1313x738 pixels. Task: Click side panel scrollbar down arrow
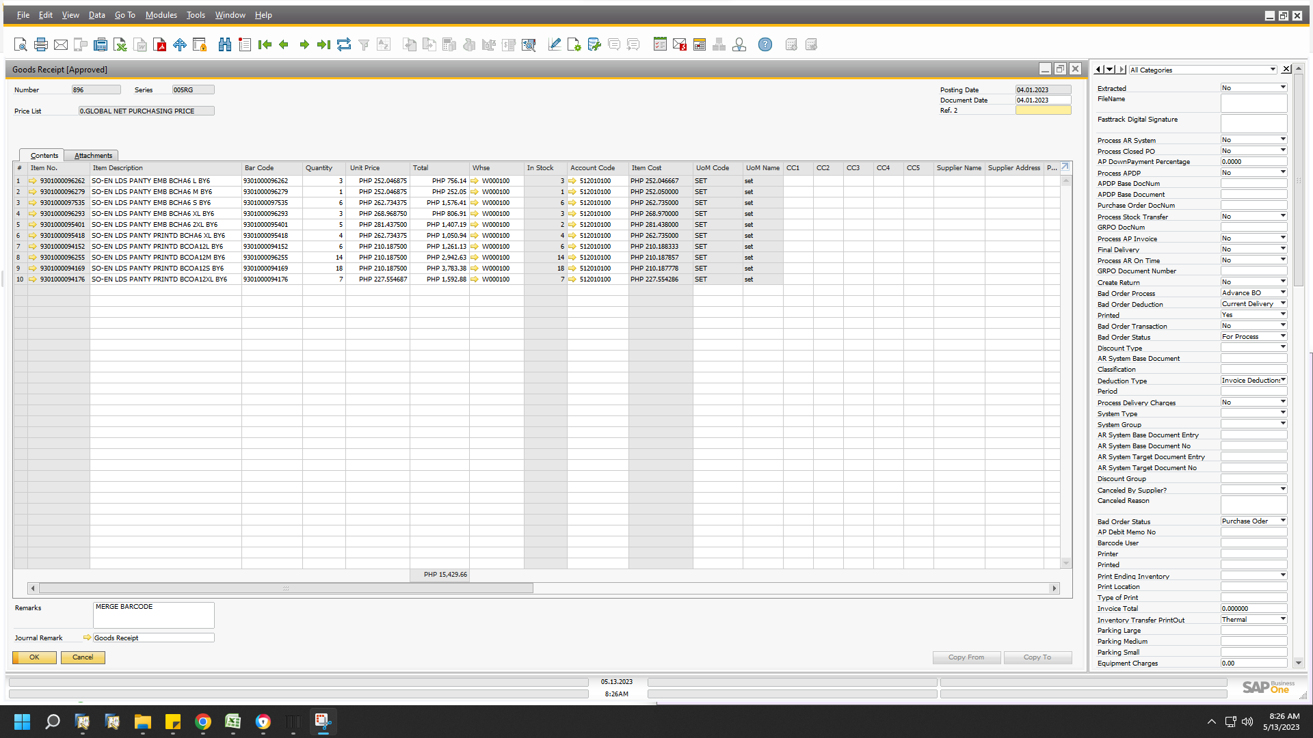[1299, 663]
